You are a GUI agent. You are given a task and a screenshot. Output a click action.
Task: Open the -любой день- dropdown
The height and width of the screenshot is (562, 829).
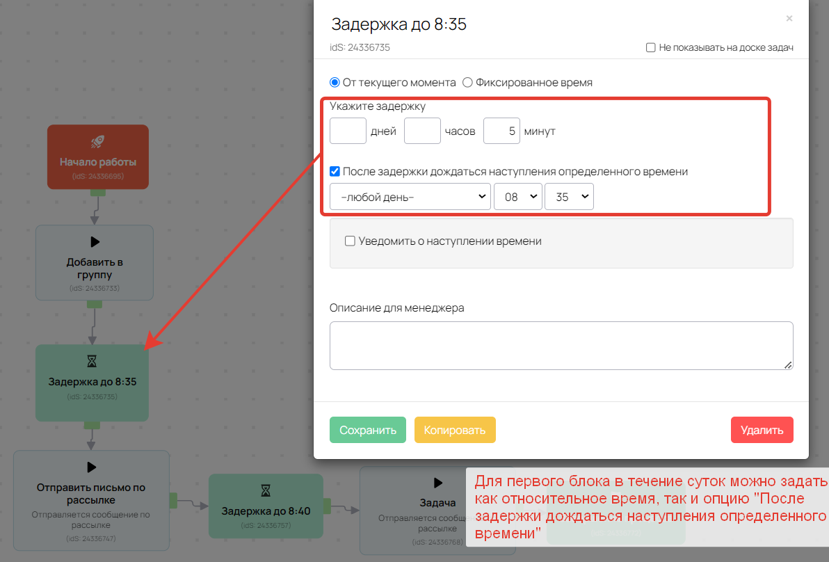click(x=410, y=196)
